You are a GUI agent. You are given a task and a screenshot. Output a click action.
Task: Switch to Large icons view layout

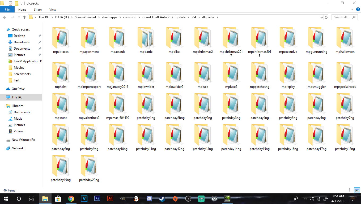coord(357,190)
